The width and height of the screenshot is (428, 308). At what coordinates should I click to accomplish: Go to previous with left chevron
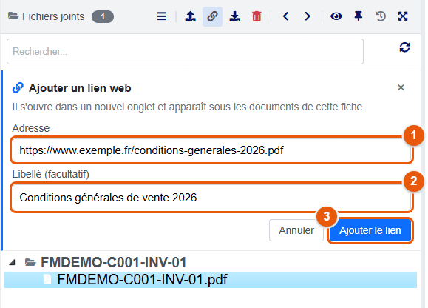(x=286, y=16)
